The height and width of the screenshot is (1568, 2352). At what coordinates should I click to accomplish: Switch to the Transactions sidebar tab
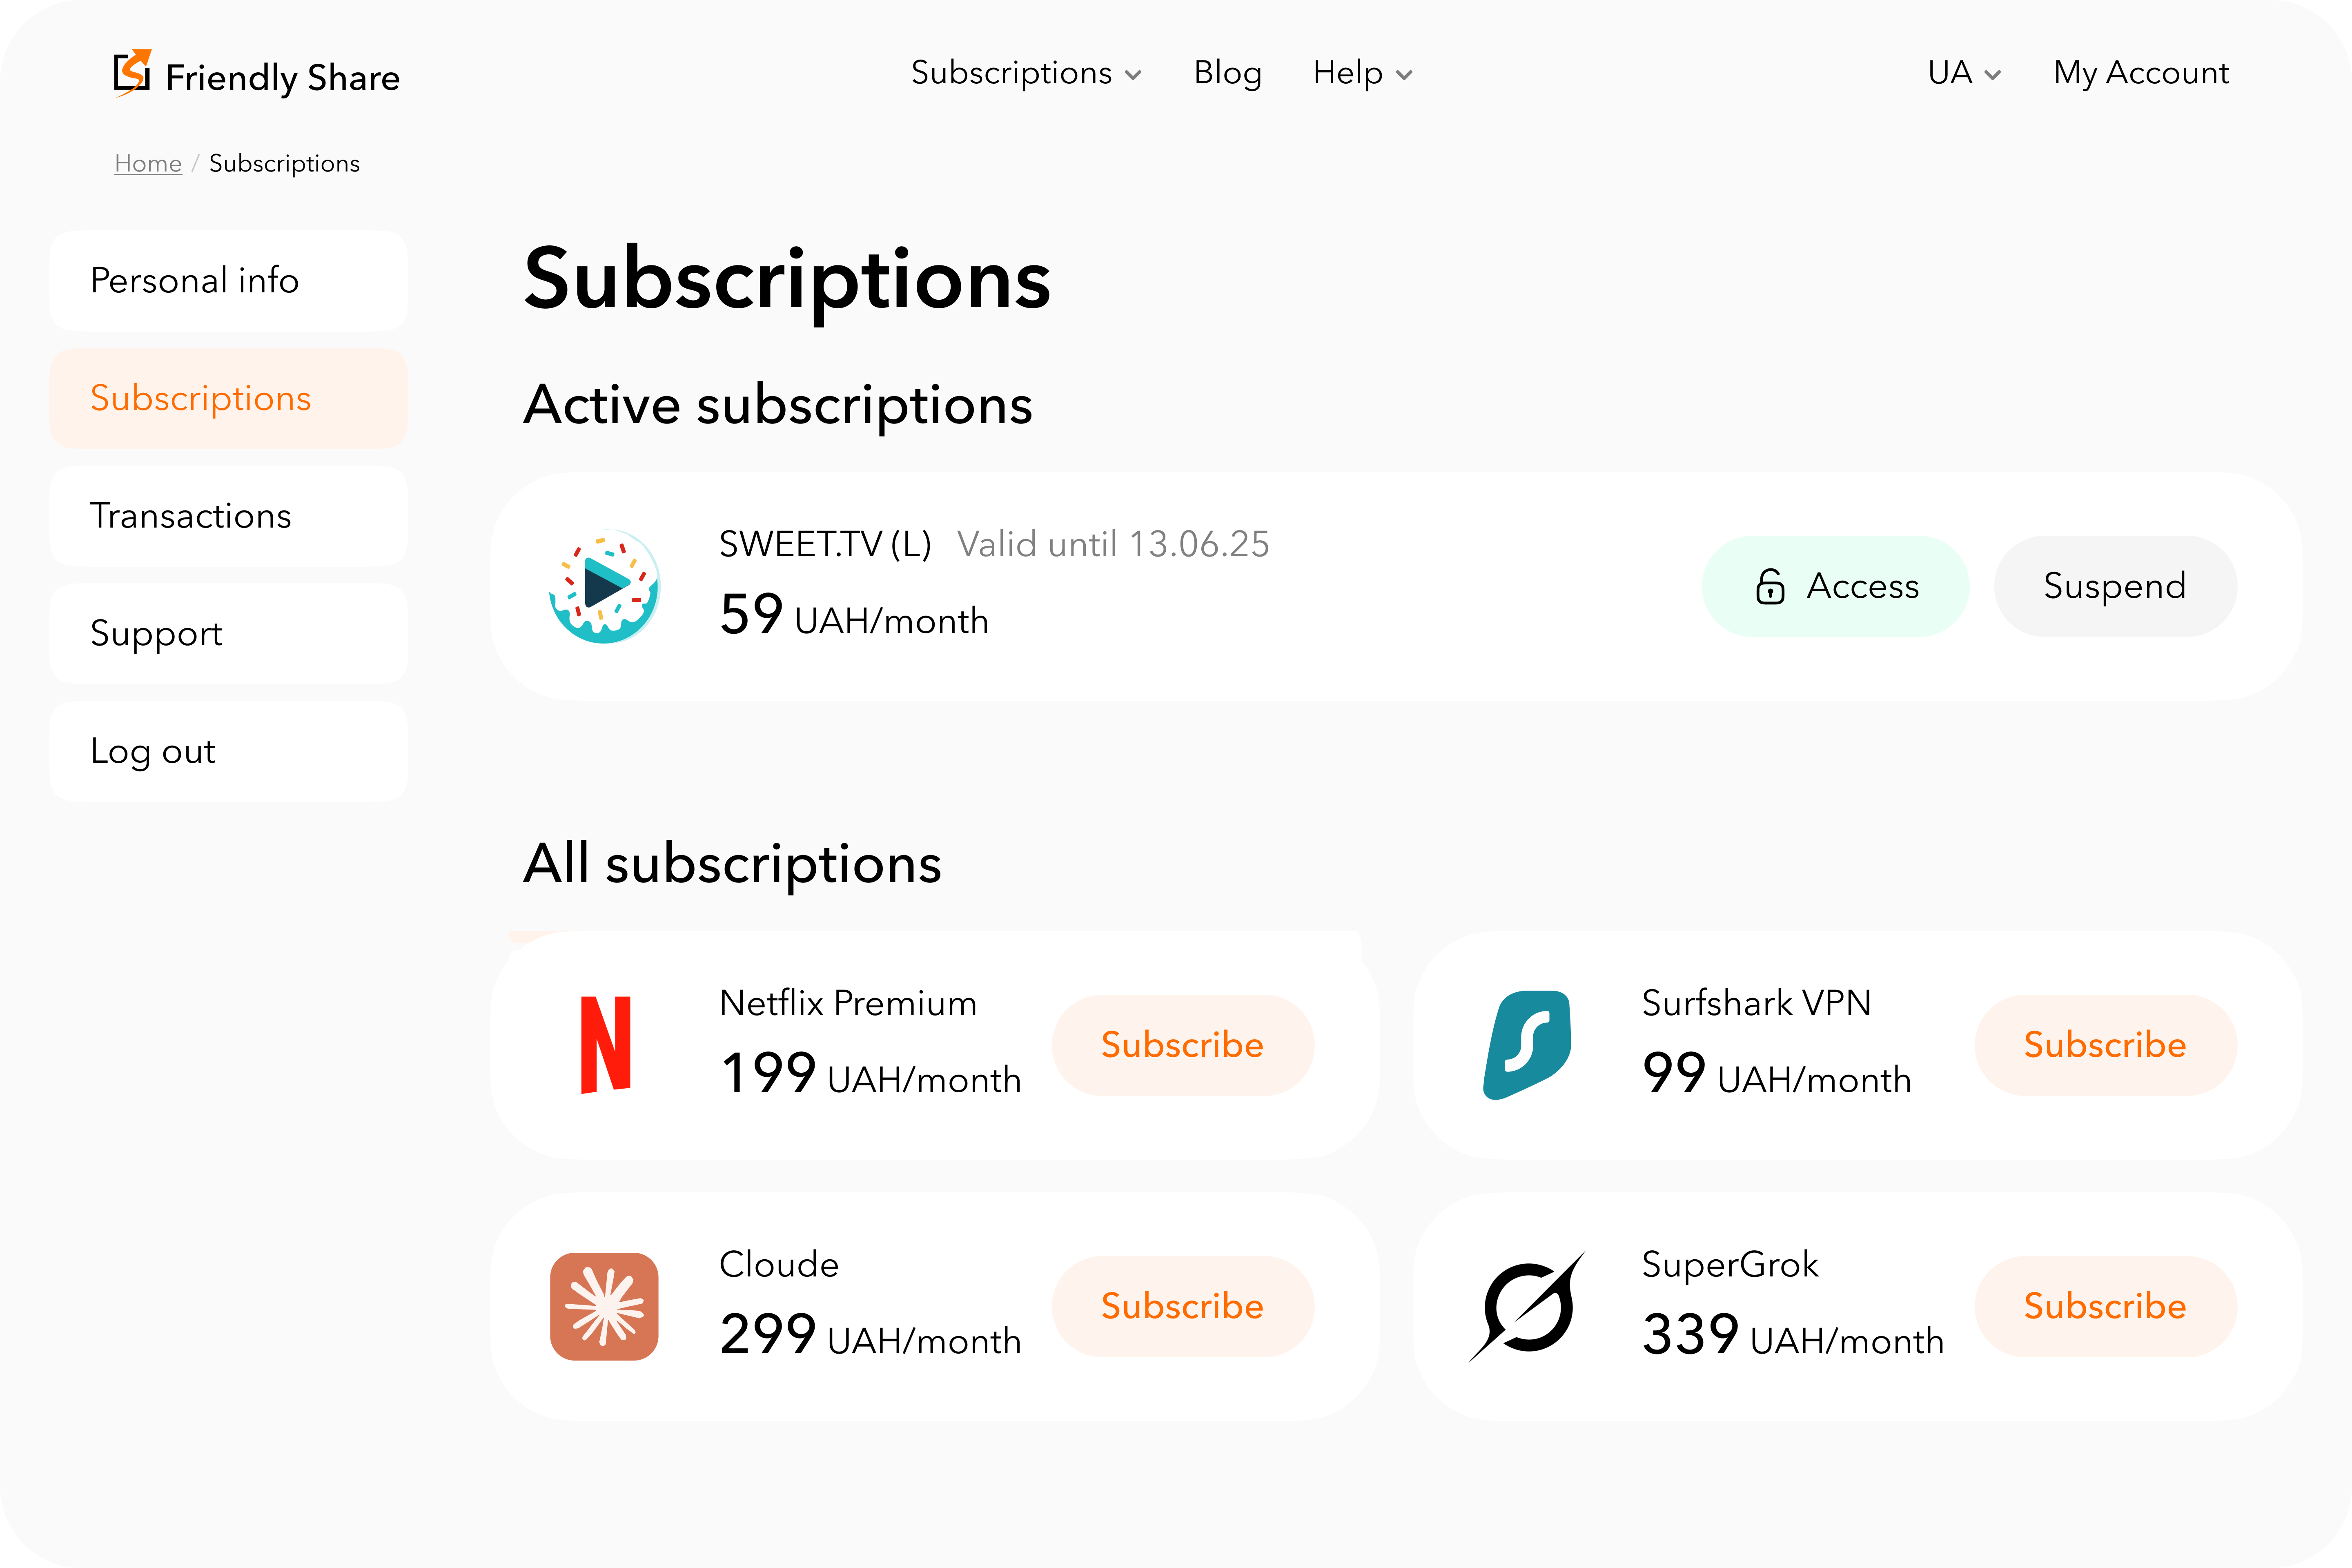point(228,516)
